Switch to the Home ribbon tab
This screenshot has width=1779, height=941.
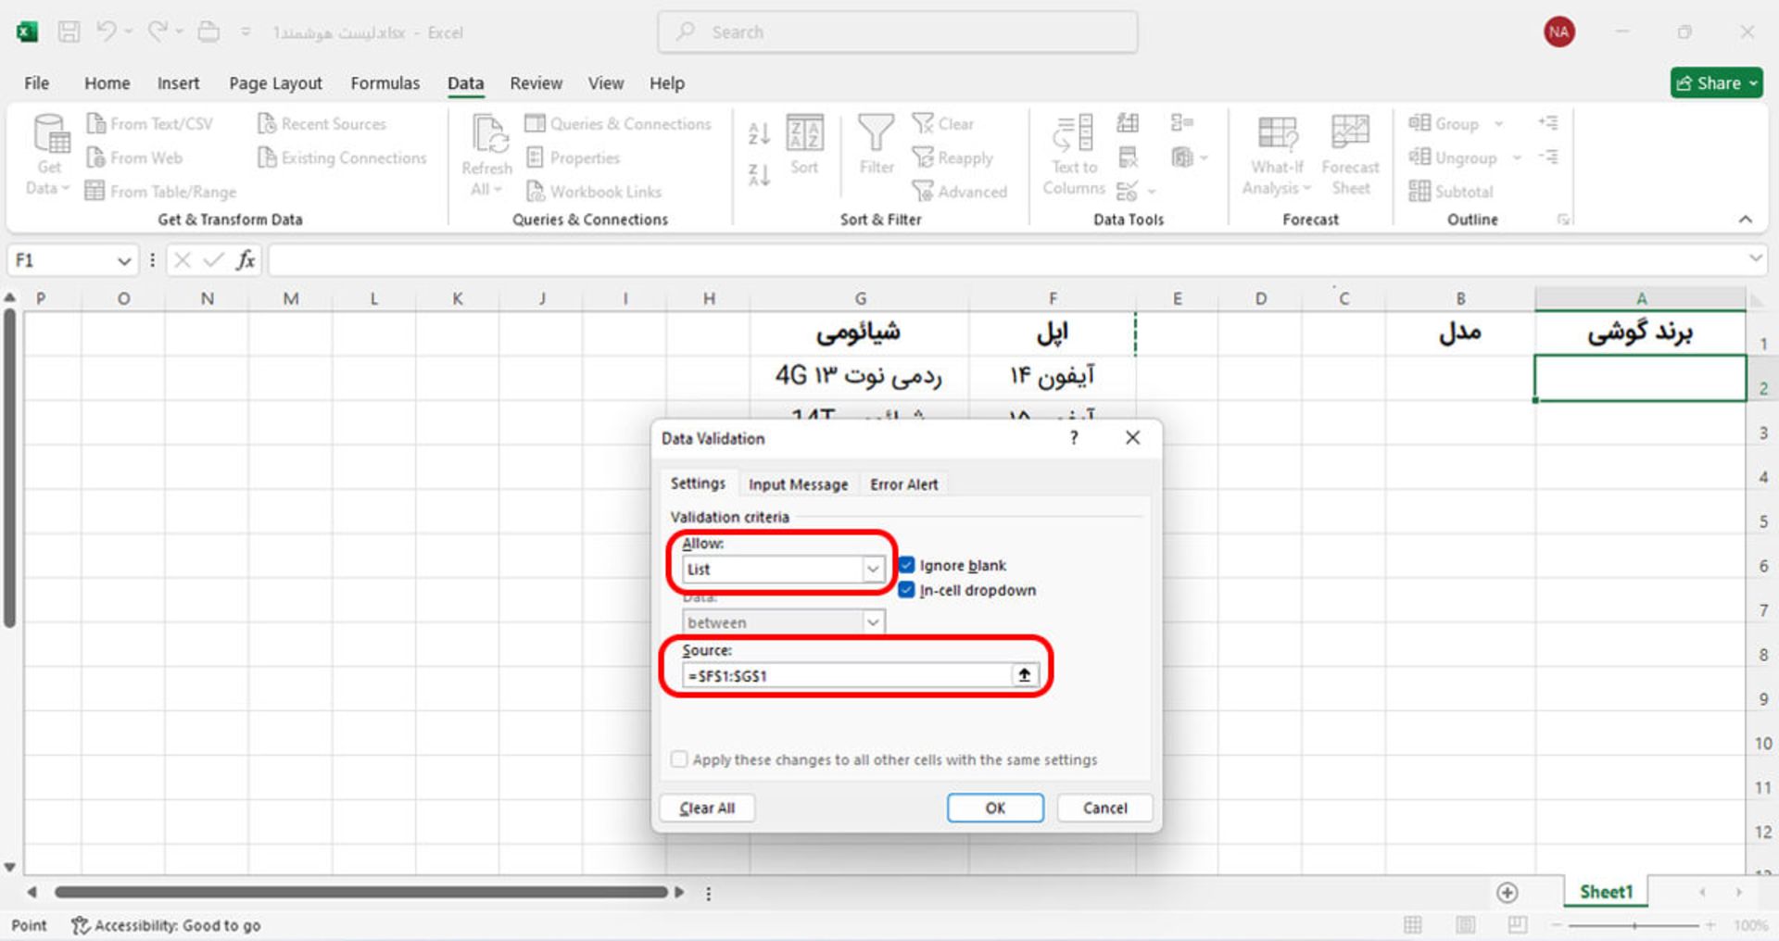pyautogui.click(x=107, y=83)
